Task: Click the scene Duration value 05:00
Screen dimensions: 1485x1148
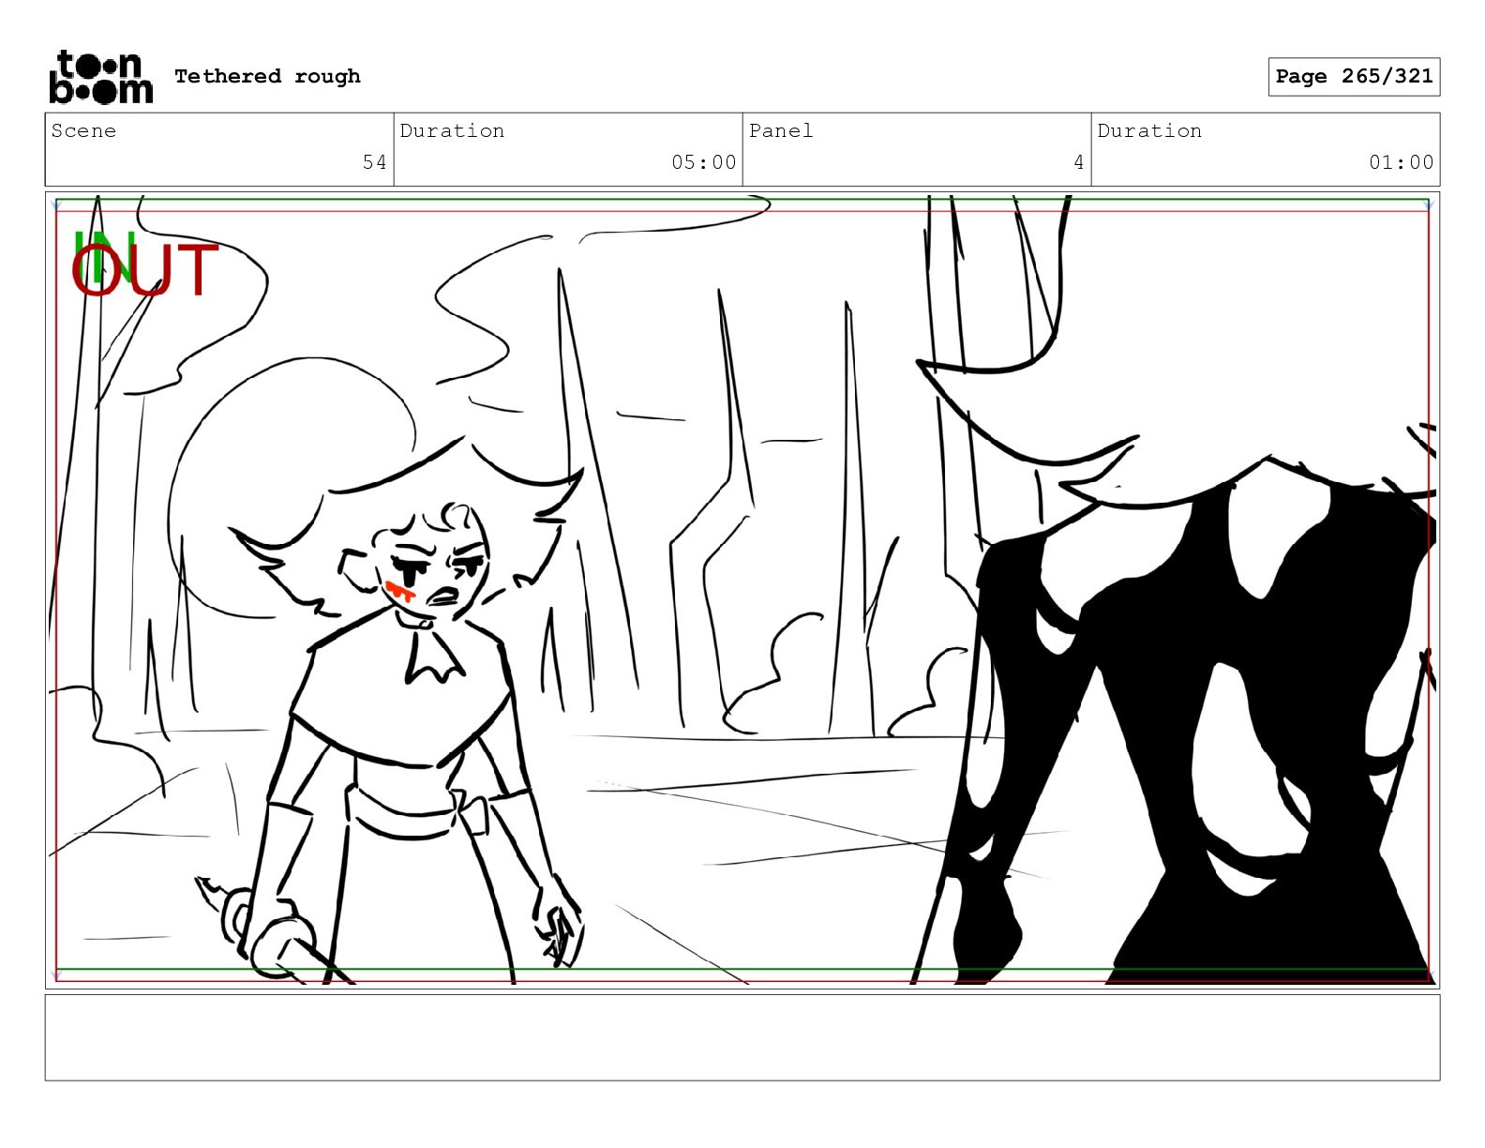Action: 703,162
